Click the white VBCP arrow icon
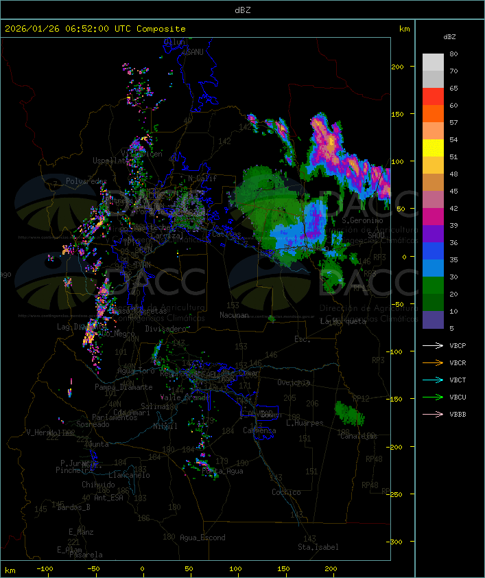Viewport: 485px width, 578px height. click(433, 346)
